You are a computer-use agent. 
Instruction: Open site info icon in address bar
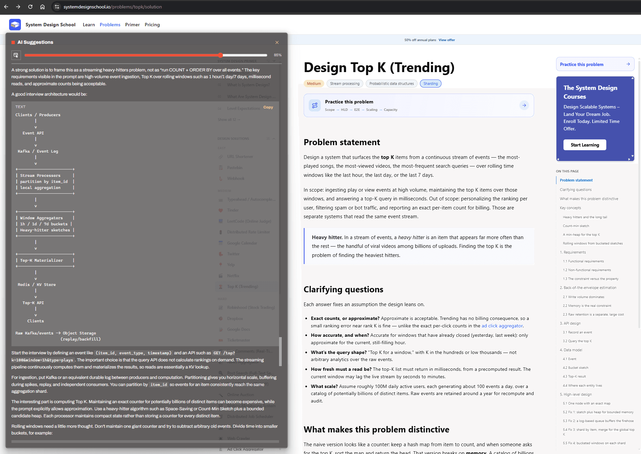click(x=57, y=7)
